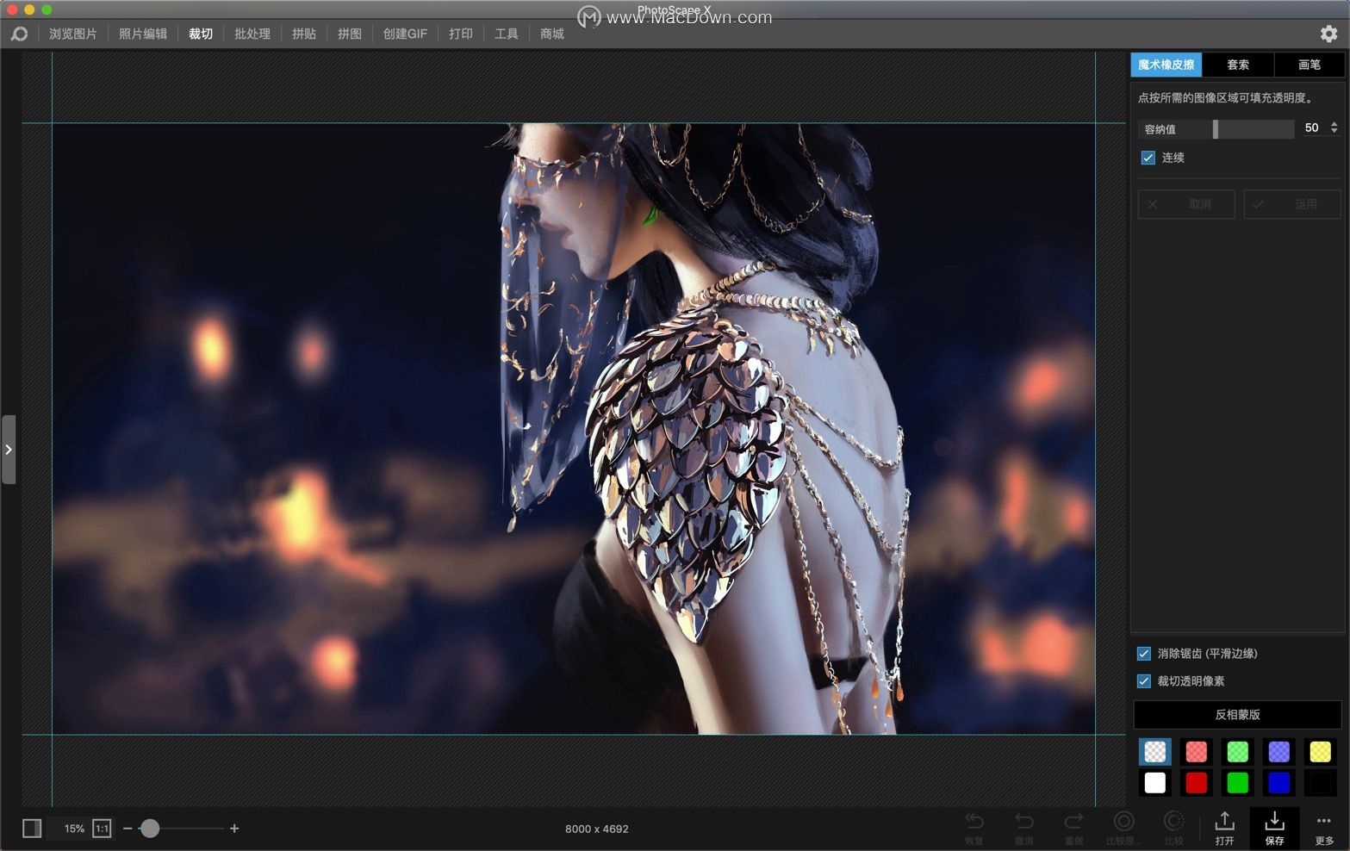Open the settings gear icon
This screenshot has height=851, width=1350.
pos(1328,34)
